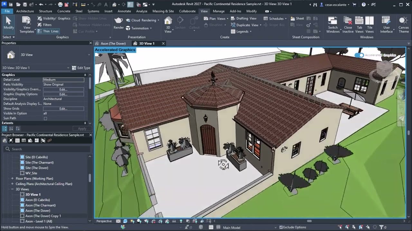
Task: Arrange views with Tab Views
Action: 359,24
